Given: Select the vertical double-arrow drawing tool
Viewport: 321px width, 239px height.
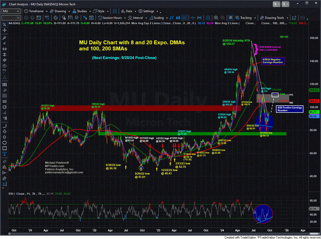Looking at the screenshot, I should [4, 55].
